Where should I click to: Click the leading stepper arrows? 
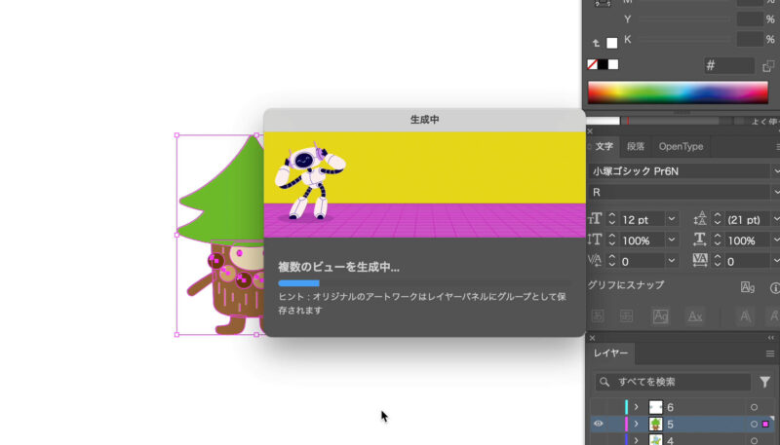pos(718,219)
